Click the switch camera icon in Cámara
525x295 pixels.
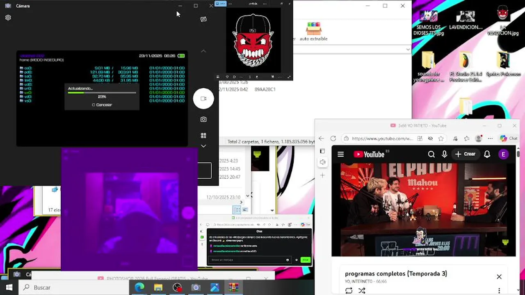click(x=203, y=19)
